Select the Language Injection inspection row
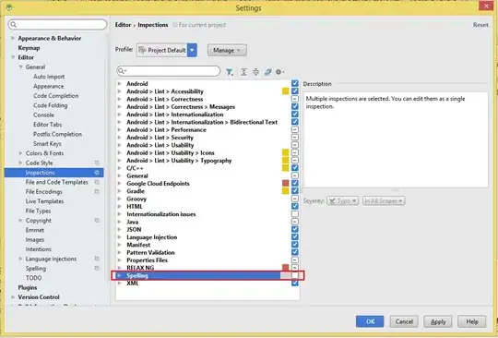Image resolution: width=498 pixels, height=338 pixels. click(x=207, y=237)
